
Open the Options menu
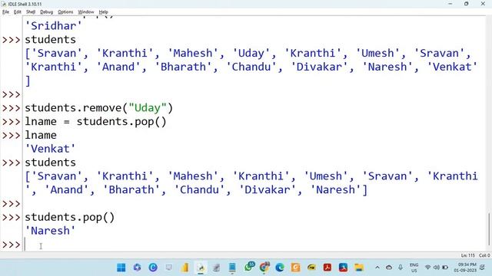(65, 12)
